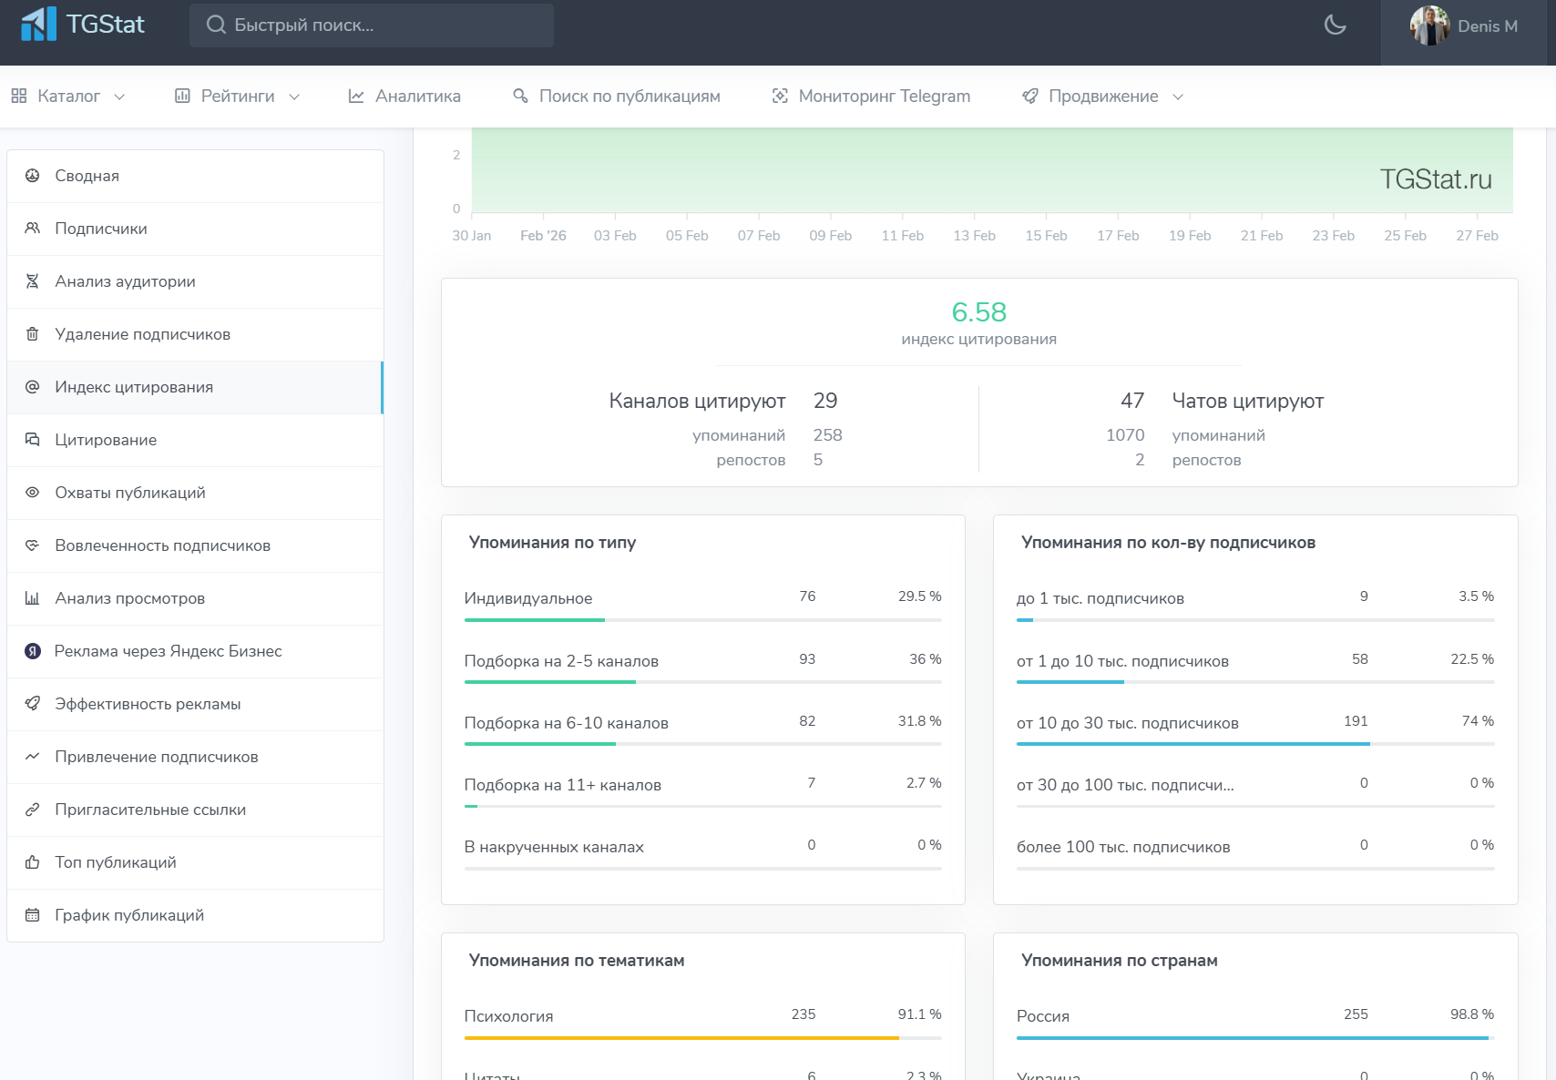Open the Denis M profile avatar
This screenshot has height=1080, width=1556.
(1429, 26)
